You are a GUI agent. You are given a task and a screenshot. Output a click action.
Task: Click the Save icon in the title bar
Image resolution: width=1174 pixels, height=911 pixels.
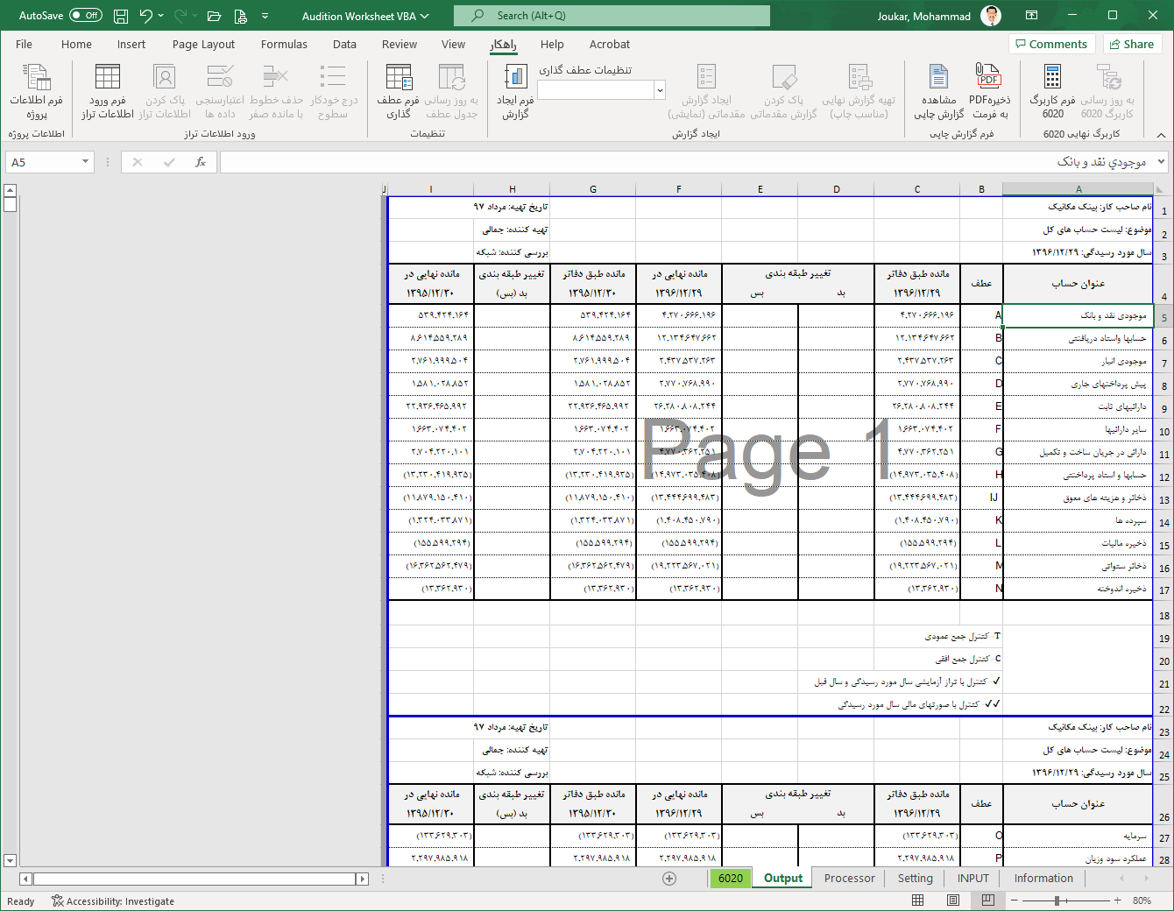pyautogui.click(x=121, y=16)
